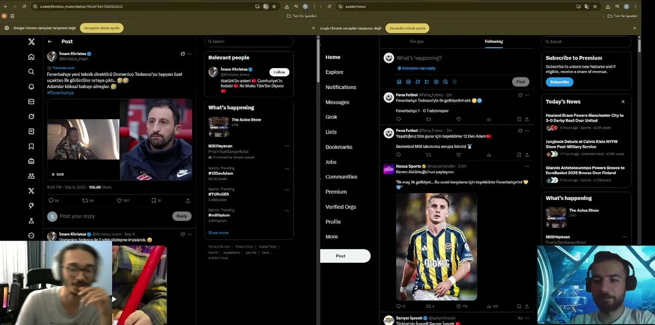Open options for #TURvGER trending item

[287, 190]
